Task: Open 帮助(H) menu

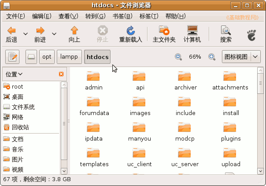Action: point(176,16)
